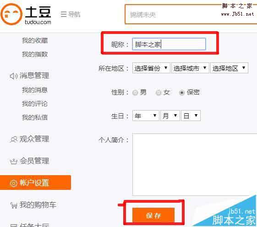Open 我的评论 in the sidebar
The width and height of the screenshot is (257, 227).
click(35, 104)
